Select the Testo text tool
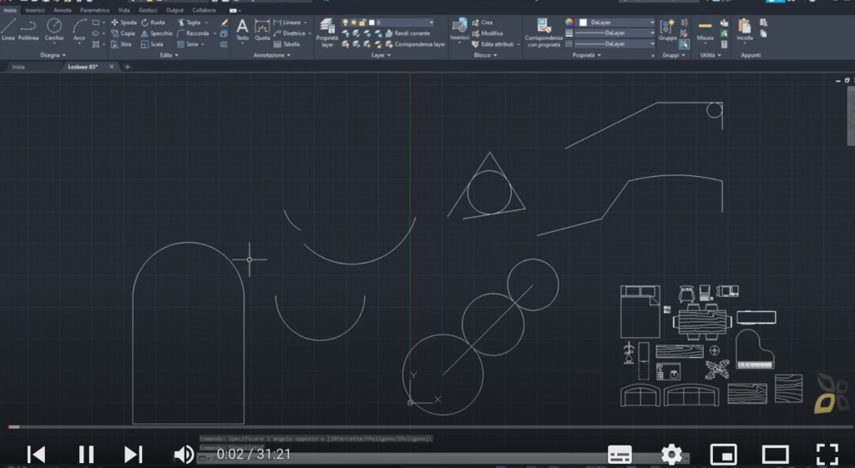The height and width of the screenshot is (468, 855). (x=242, y=29)
